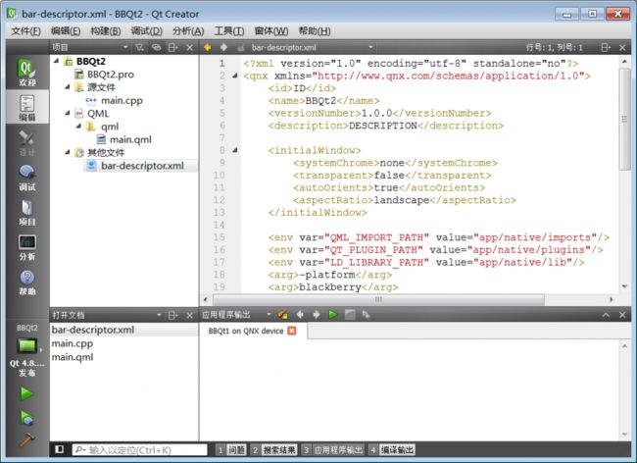Go to next item in application output

(x=317, y=314)
